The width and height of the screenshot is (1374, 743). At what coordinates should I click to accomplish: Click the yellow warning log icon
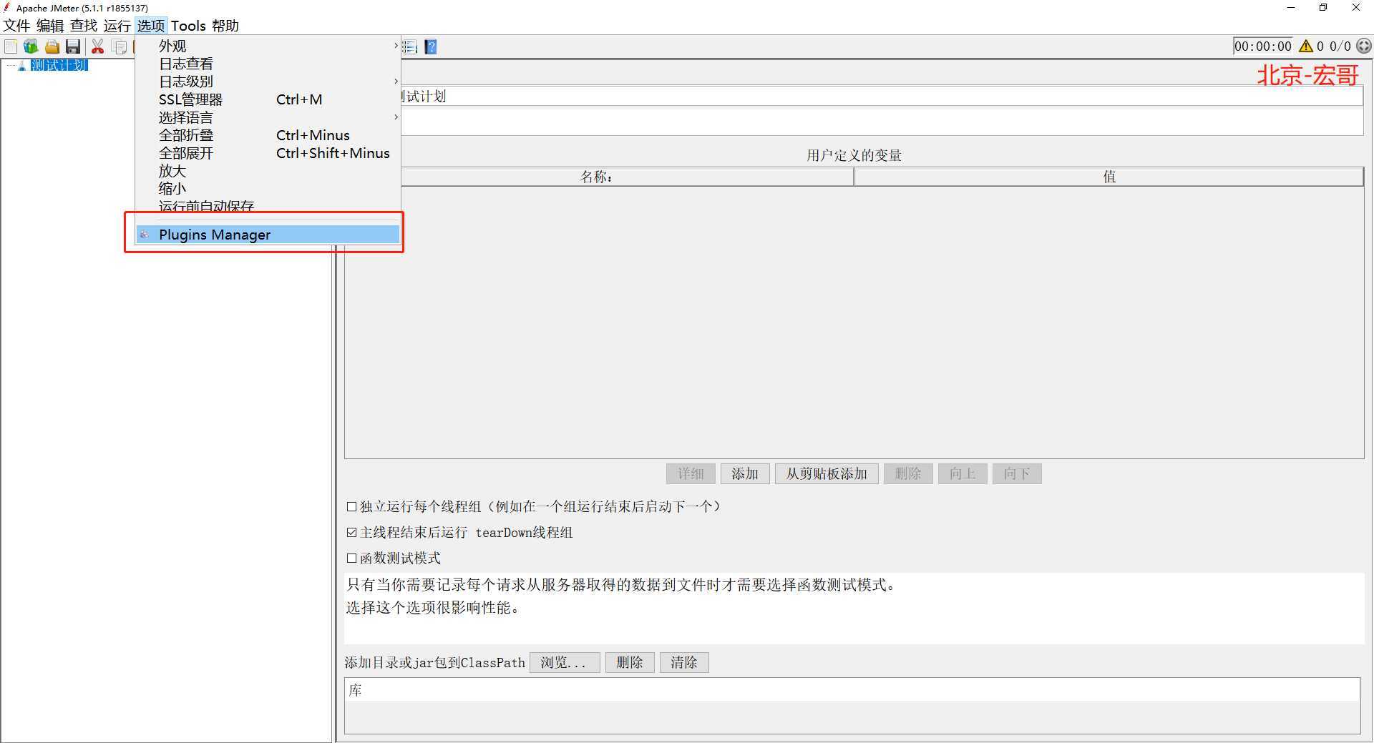1306,46
